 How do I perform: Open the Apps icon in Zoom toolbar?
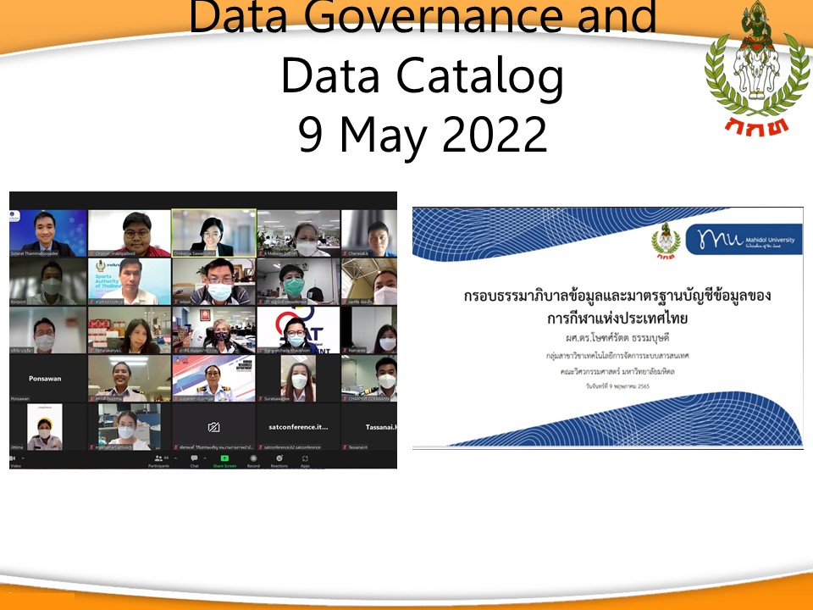305,458
